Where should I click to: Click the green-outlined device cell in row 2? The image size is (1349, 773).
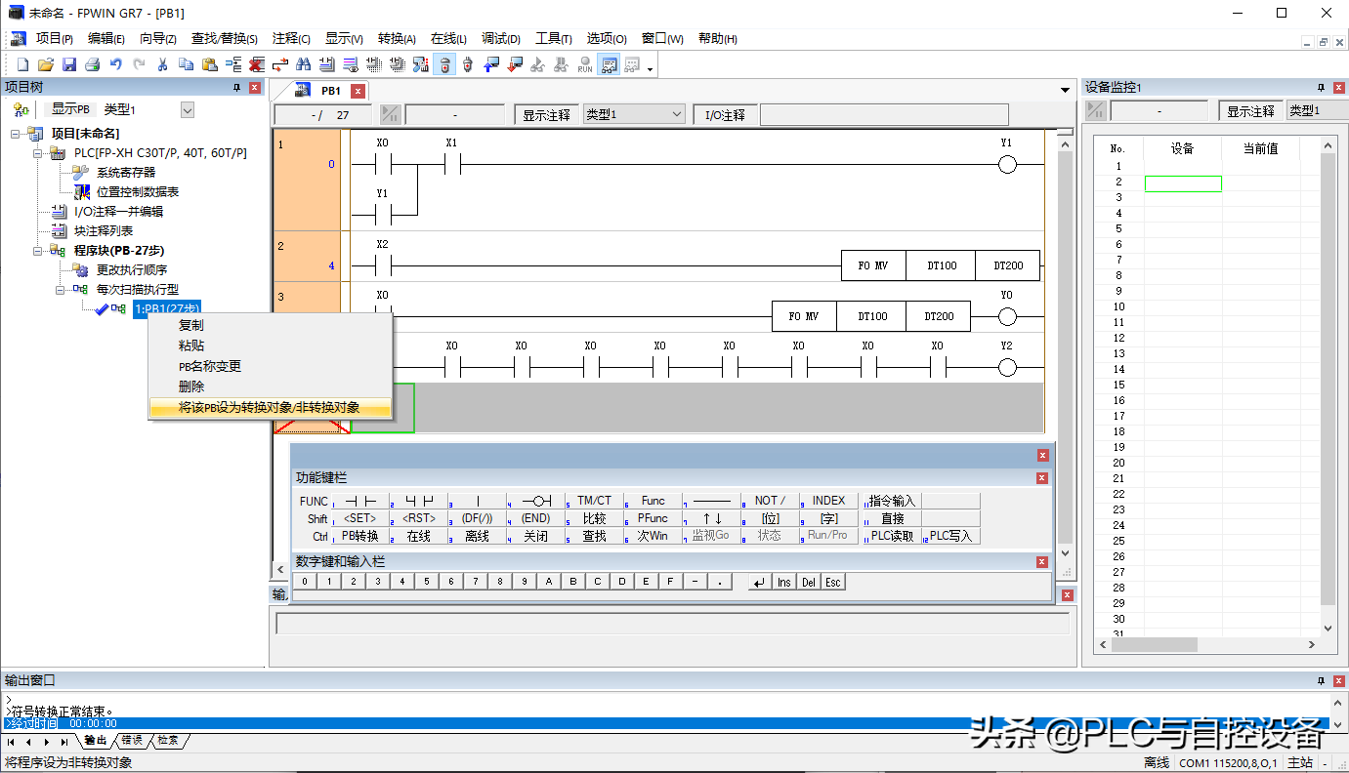click(x=1182, y=183)
